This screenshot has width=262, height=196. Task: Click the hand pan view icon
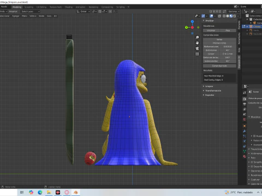pos(197,43)
